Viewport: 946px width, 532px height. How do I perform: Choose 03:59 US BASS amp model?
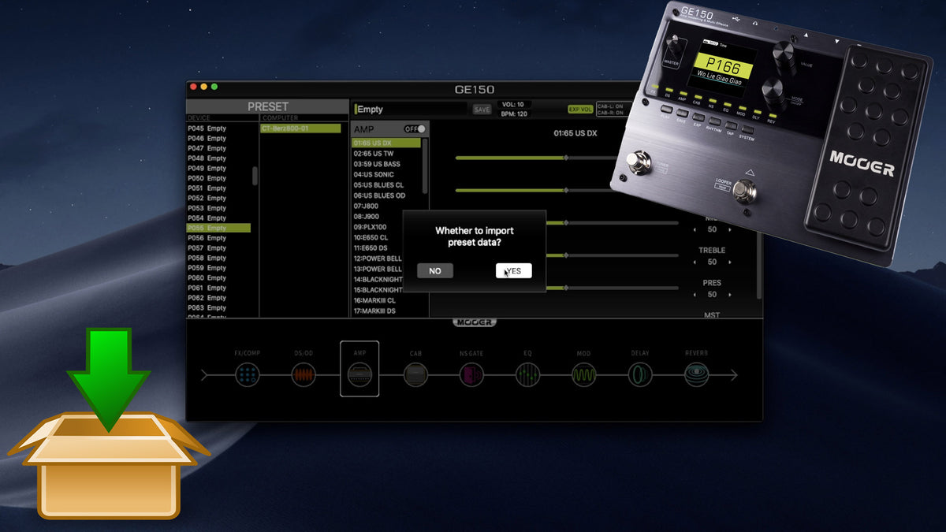(x=377, y=164)
